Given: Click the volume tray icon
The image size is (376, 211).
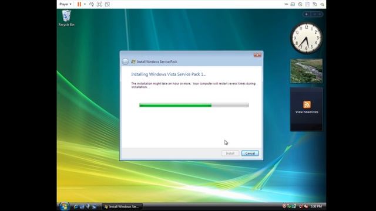Looking at the screenshot, I should (306, 206).
